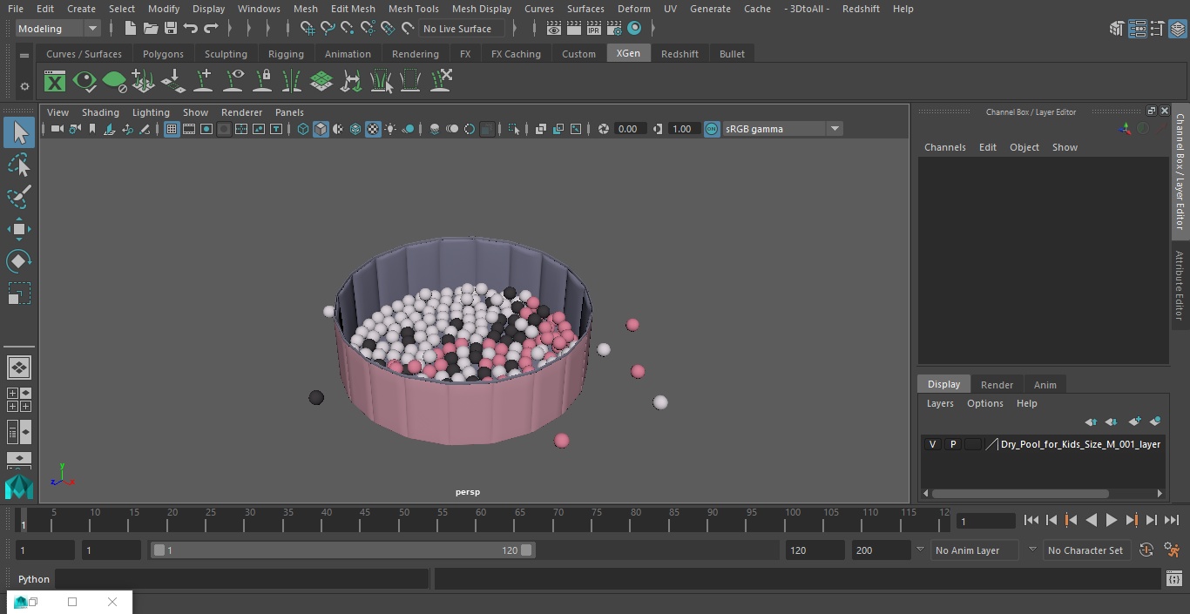This screenshot has width=1190, height=614.
Task: Click the current frame field in playback controls
Action: (x=986, y=522)
